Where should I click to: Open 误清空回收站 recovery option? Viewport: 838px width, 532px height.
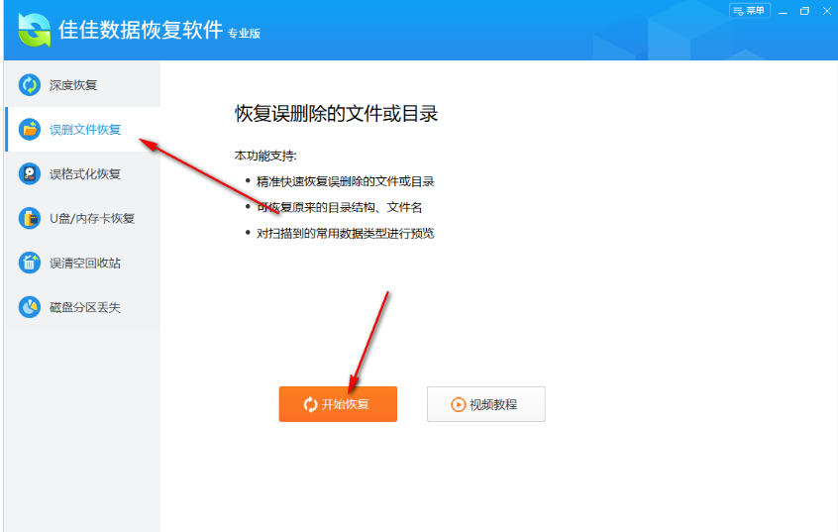[x=82, y=263]
